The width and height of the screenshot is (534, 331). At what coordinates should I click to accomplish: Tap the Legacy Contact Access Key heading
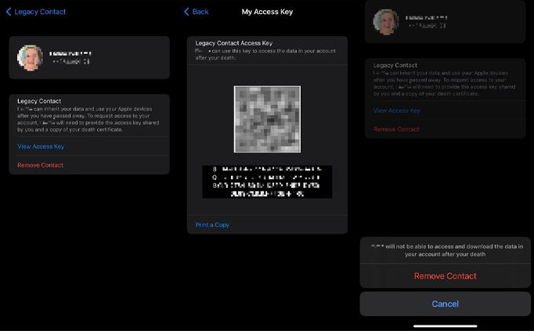coord(233,42)
